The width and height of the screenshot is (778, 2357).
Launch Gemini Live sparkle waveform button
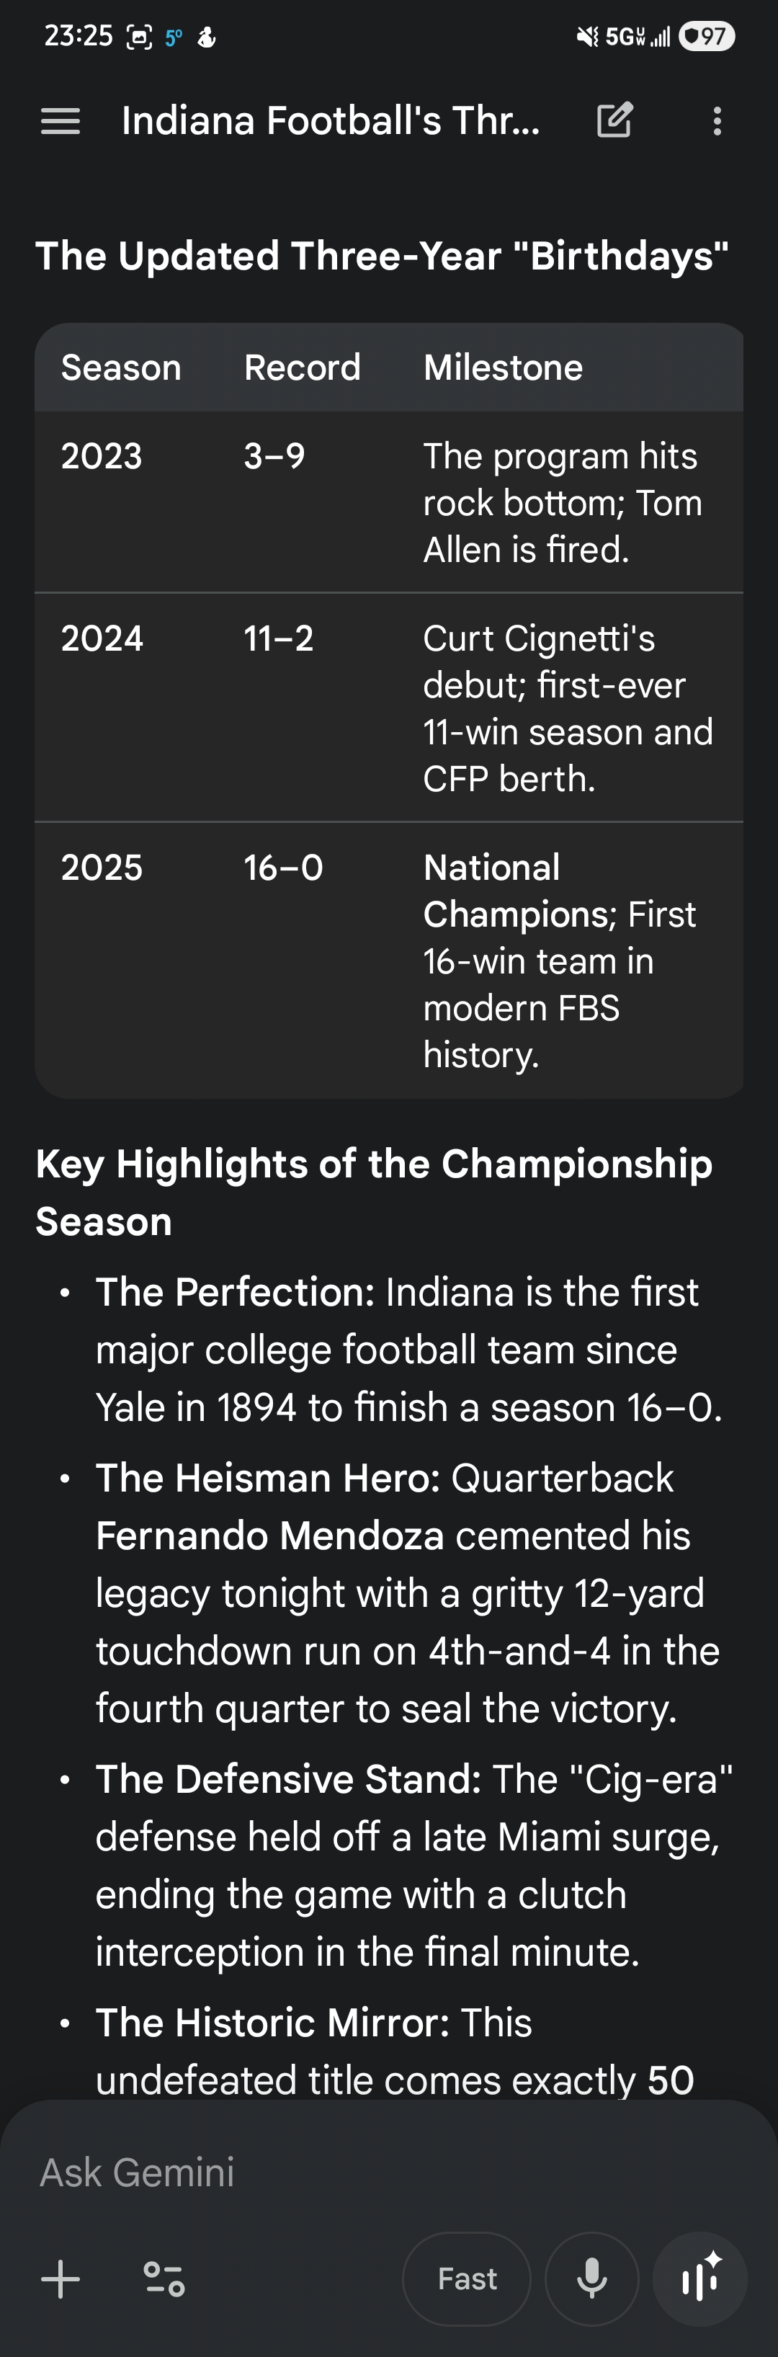click(x=700, y=2278)
